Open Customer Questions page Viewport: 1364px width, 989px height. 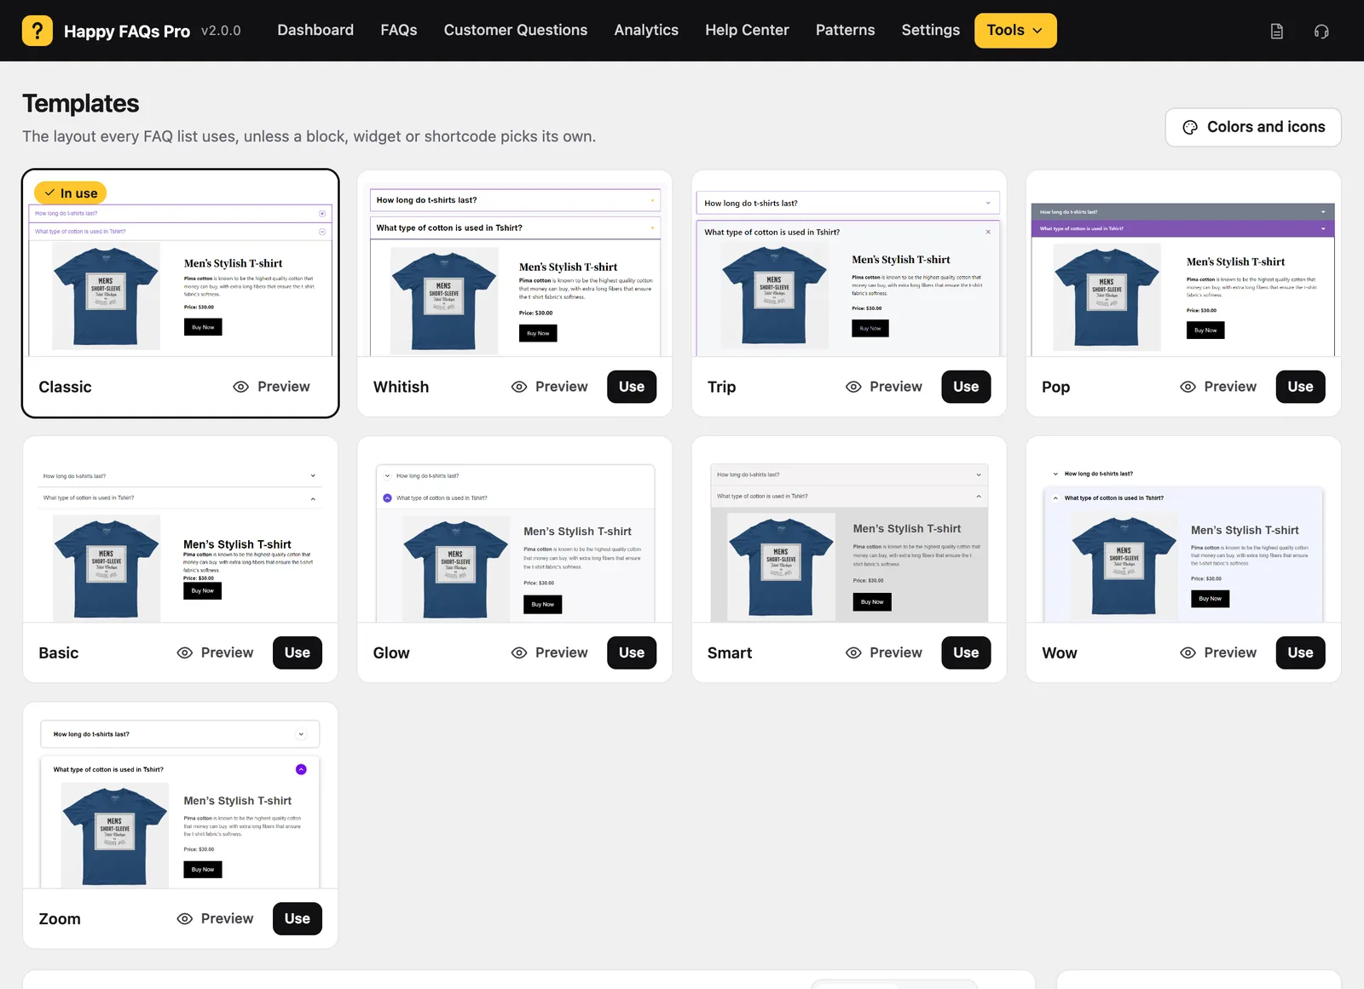click(x=516, y=30)
